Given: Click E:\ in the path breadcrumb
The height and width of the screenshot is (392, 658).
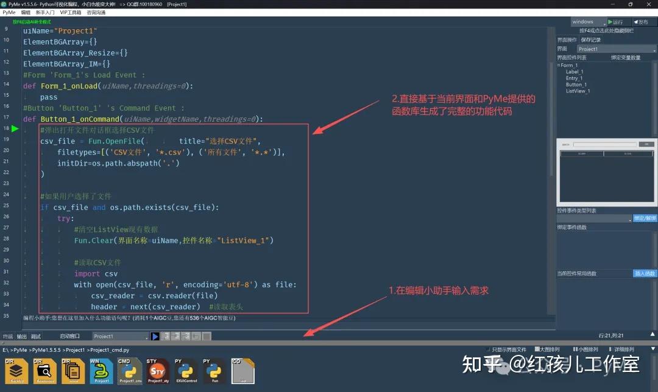Looking at the screenshot, I should (x=5, y=349).
